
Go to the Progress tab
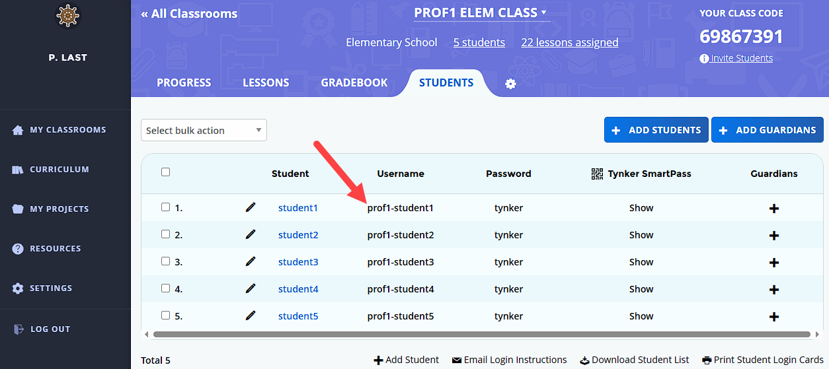click(x=184, y=83)
